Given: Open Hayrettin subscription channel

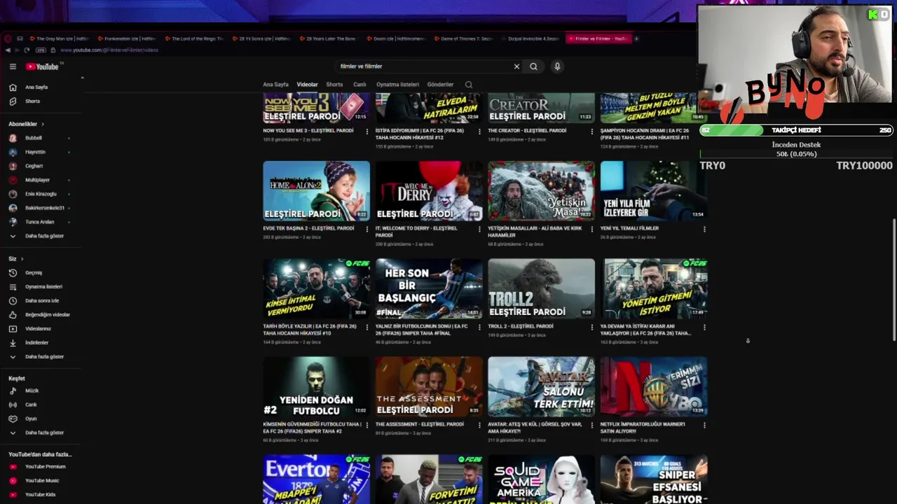Looking at the screenshot, I should tap(35, 153).
